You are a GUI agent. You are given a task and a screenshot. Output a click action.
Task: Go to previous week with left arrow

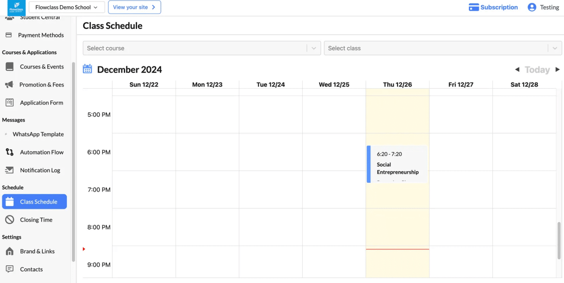tap(517, 69)
